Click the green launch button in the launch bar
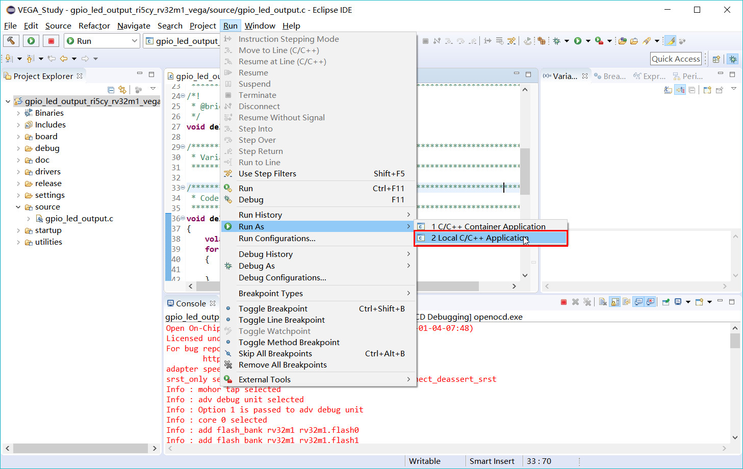This screenshot has height=469, width=743. click(x=31, y=41)
